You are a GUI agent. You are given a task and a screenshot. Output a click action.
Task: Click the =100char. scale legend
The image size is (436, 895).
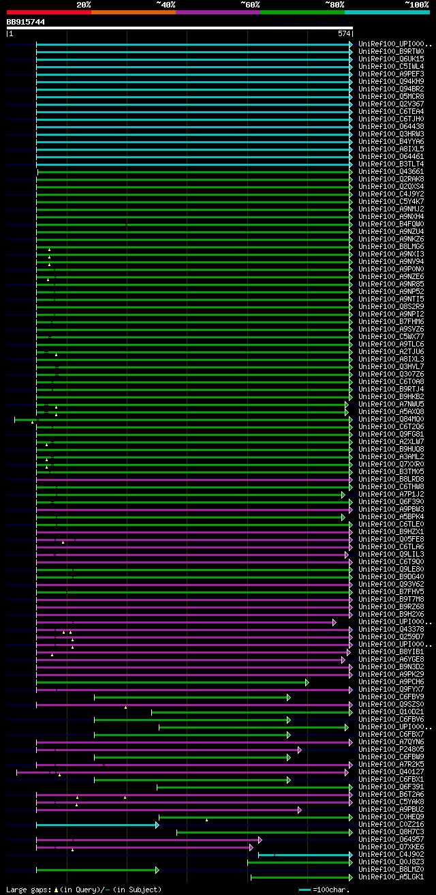tap(324, 890)
